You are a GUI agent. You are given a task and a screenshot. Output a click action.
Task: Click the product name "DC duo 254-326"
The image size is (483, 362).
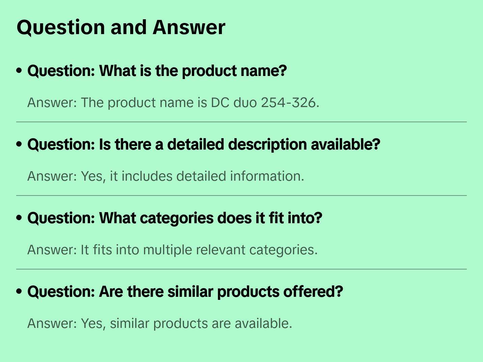coord(264,103)
